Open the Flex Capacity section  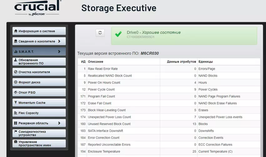39,113
